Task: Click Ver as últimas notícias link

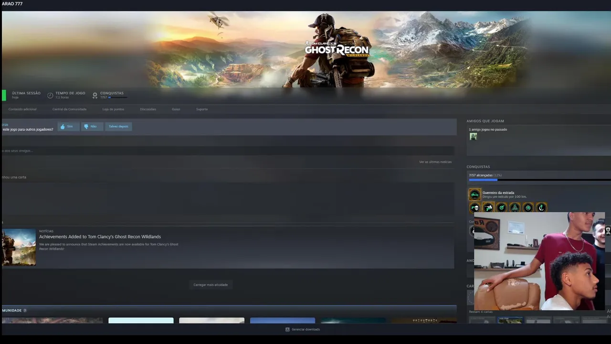Action: 435,162
